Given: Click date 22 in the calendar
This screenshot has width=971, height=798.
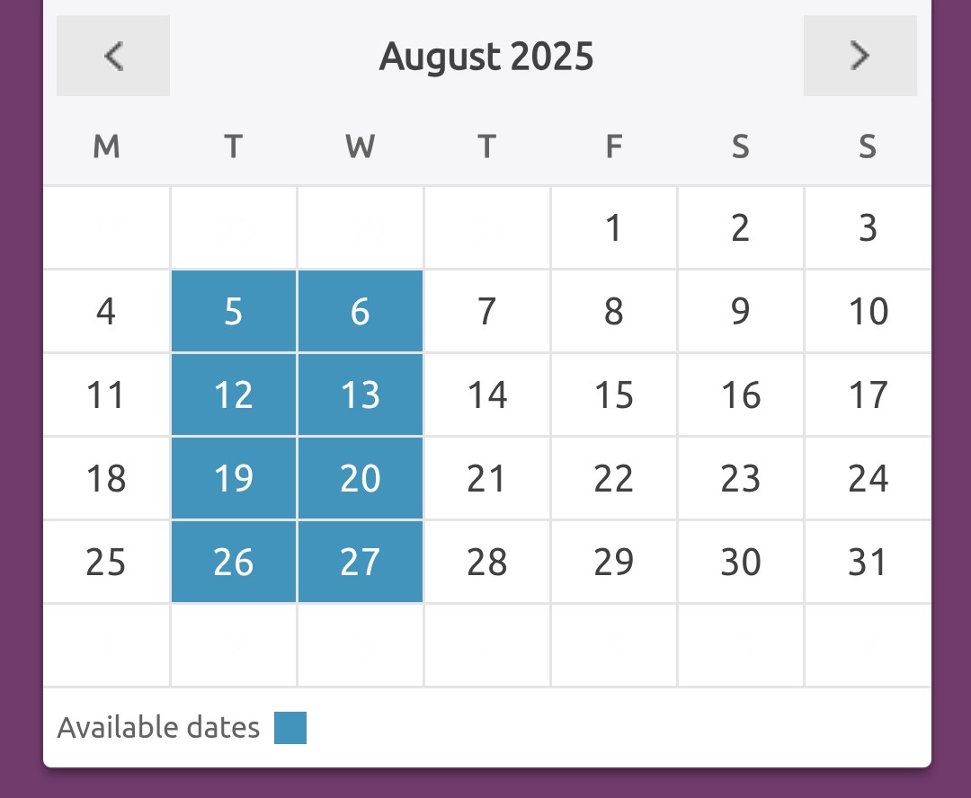Looking at the screenshot, I should tap(614, 478).
